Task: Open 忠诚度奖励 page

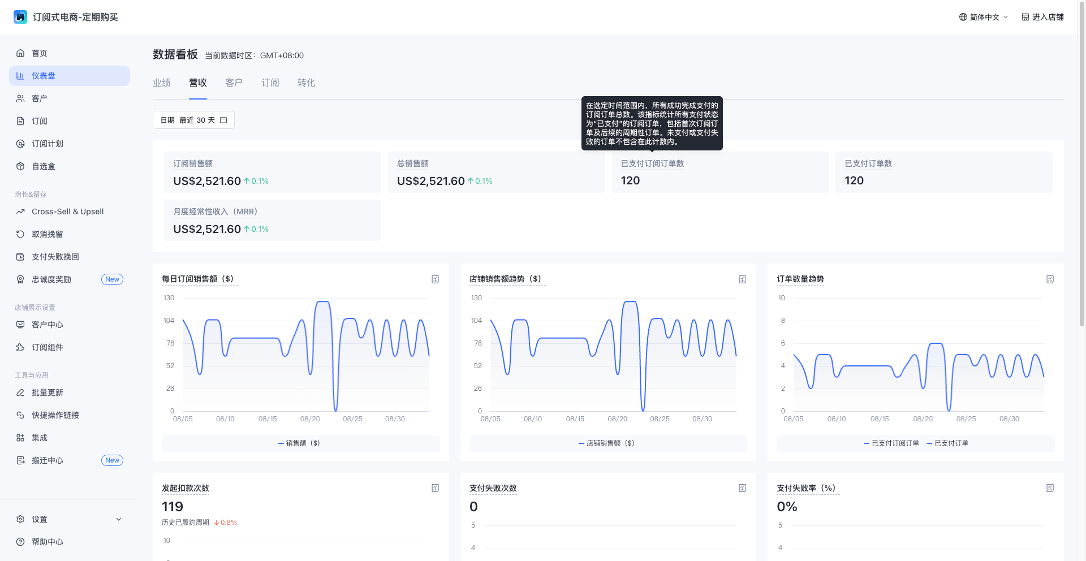Action: pyautogui.click(x=70, y=279)
